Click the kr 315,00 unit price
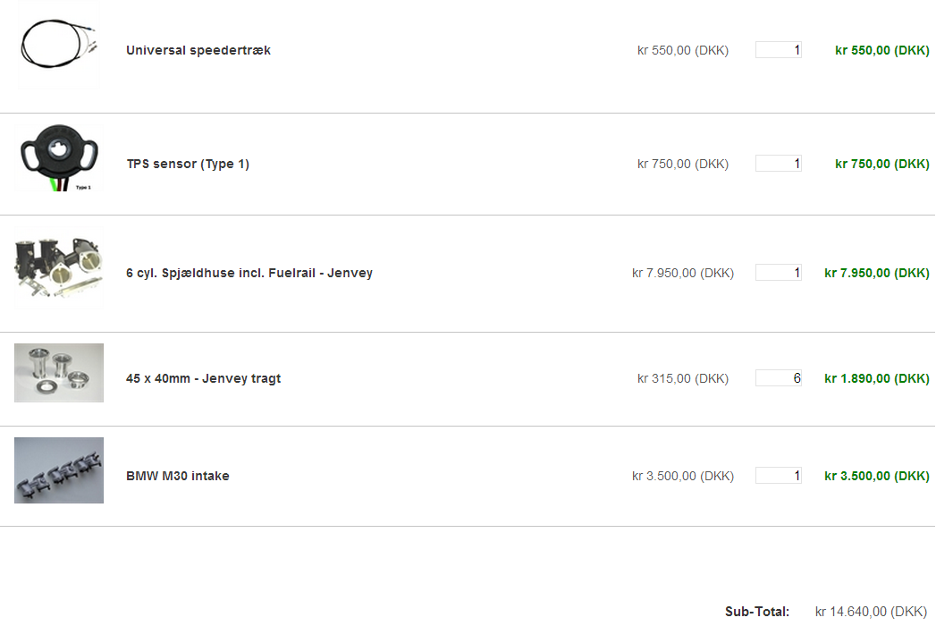This screenshot has height=626, width=936. (683, 378)
